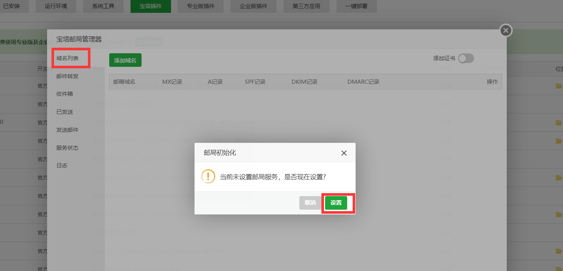Switch to the 已安装 tab
563x271 pixels.
[x=11, y=6]
